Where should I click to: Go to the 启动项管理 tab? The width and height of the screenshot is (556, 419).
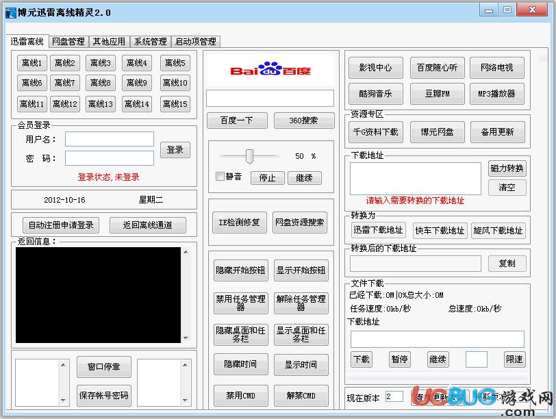point(196,42)
